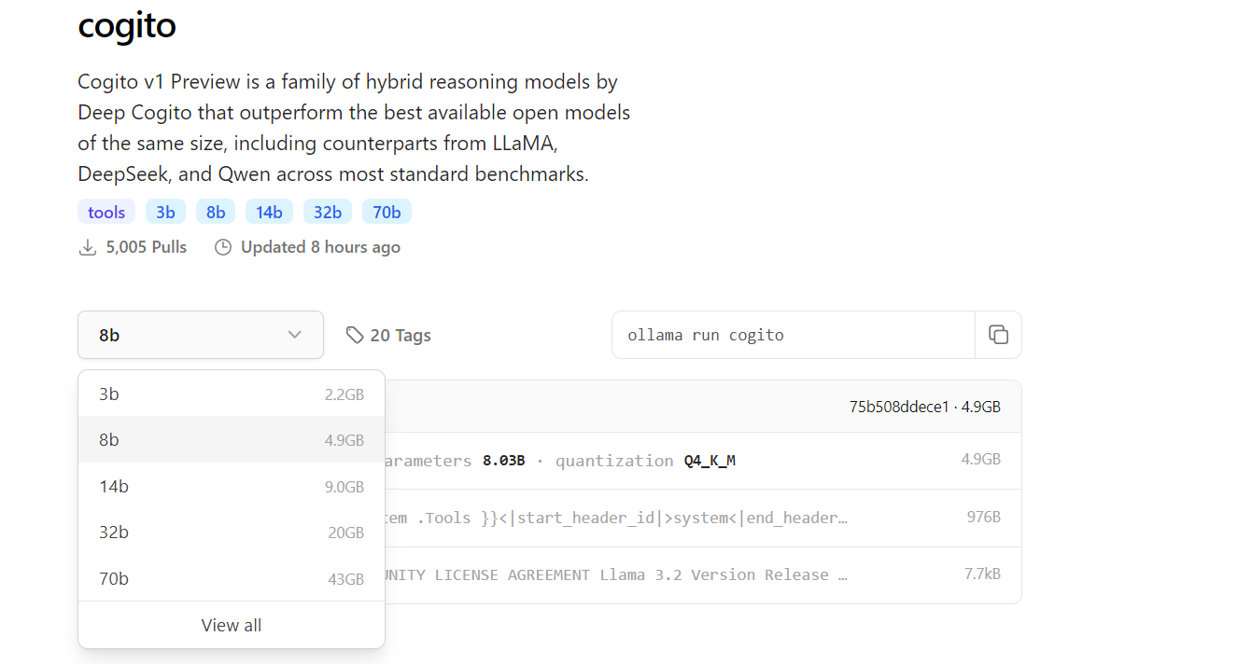Click the 70b size badge under description

point(387,213)
